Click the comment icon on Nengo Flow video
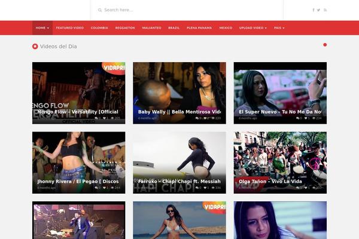Viewport: 359px width, 239px height. [x=96, y=118]
